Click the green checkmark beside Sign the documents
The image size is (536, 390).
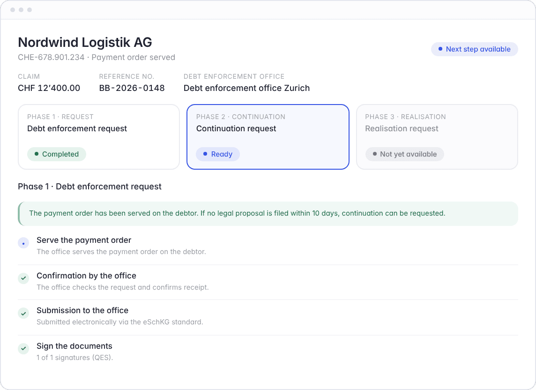(23, 349)
